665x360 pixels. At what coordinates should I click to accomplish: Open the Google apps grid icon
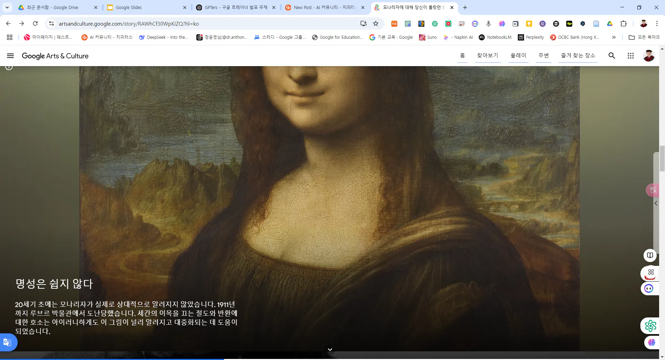[630, 56]
